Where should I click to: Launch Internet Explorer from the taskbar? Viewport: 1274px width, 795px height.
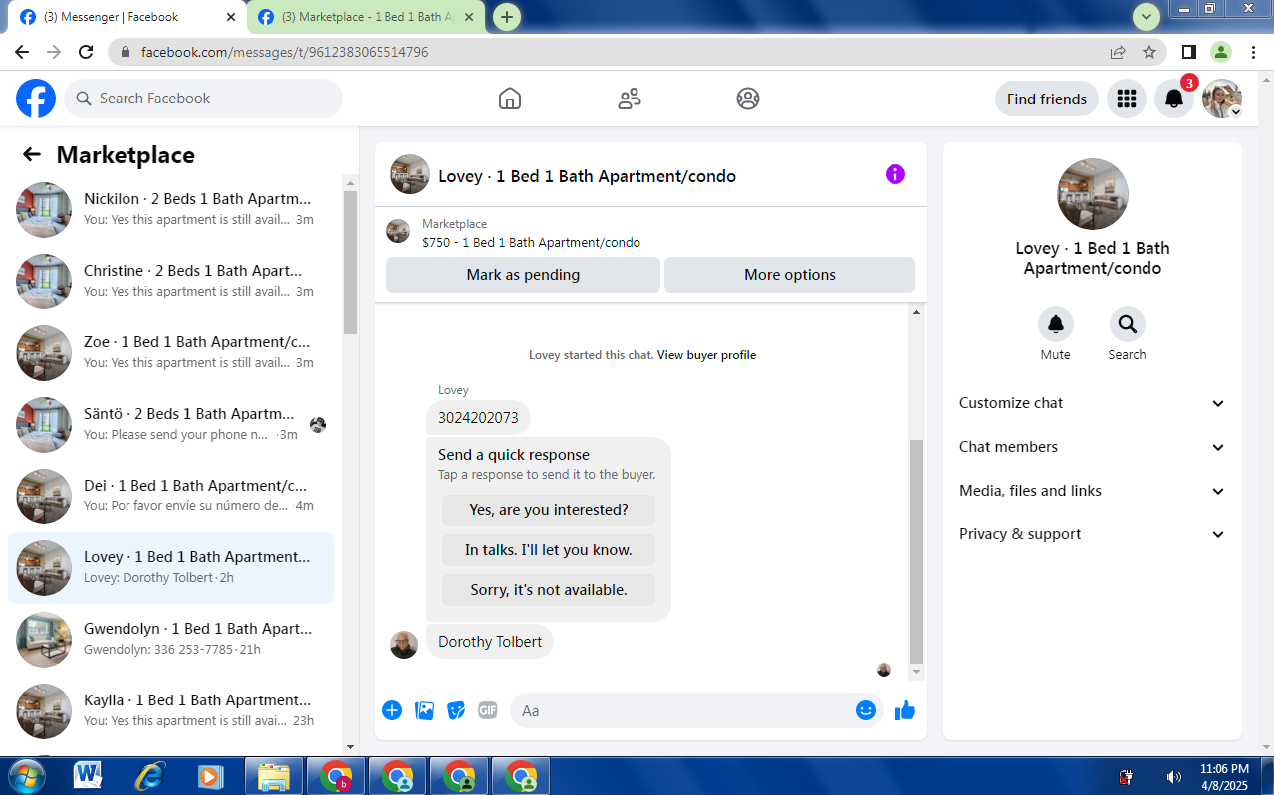coord(149,776)
